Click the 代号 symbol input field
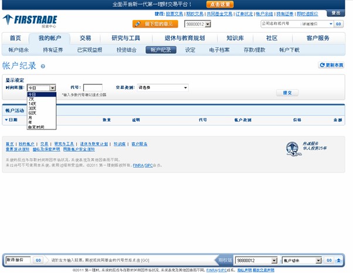353x273 pixels. tap(93, 88)
